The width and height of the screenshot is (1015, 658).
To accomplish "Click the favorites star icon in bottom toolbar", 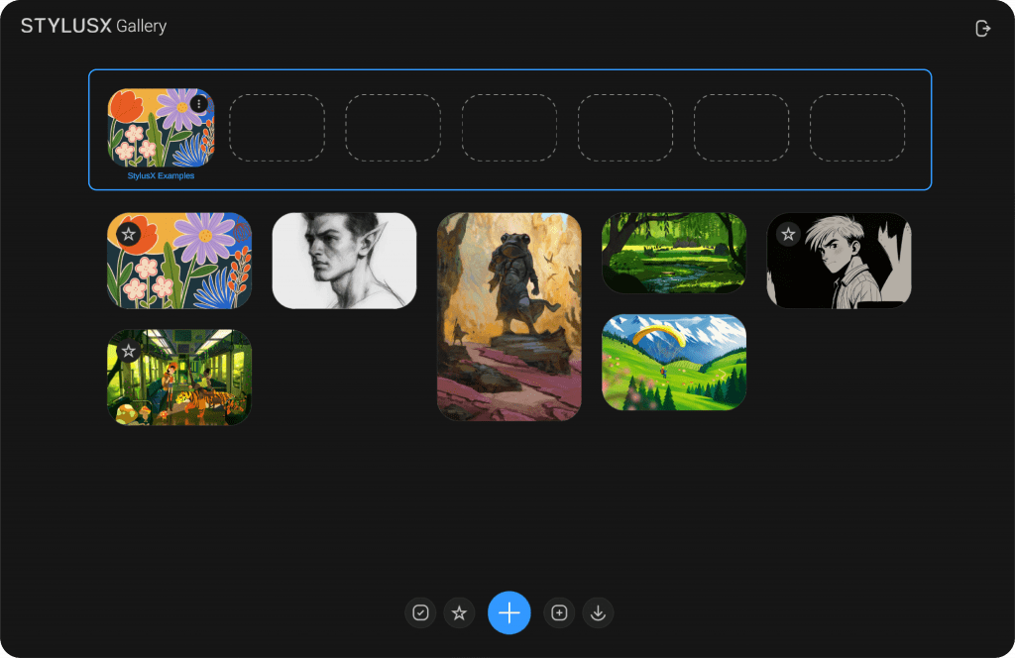I will (x=459, y=612).
